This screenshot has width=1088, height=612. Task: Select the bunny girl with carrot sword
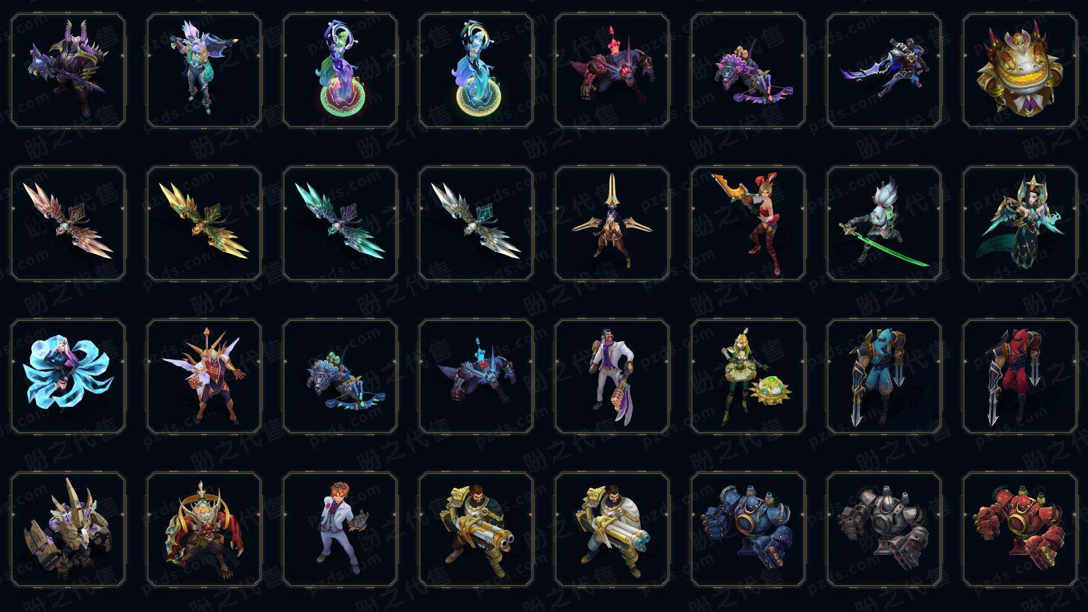coord(747,223)
